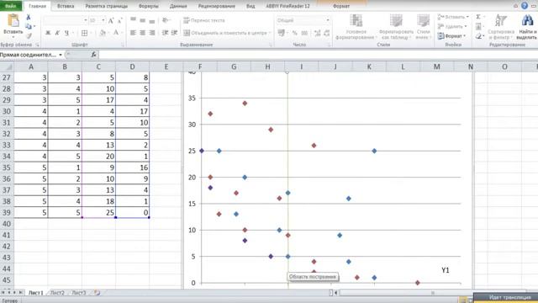
Task: Select the Format Painter brush
Action: click(x=29, y=35)
